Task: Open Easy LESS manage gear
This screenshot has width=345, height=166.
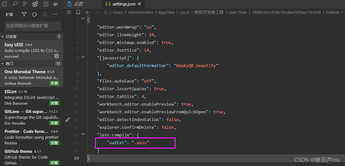Action: pyautogui.click(x=57, y=56)
